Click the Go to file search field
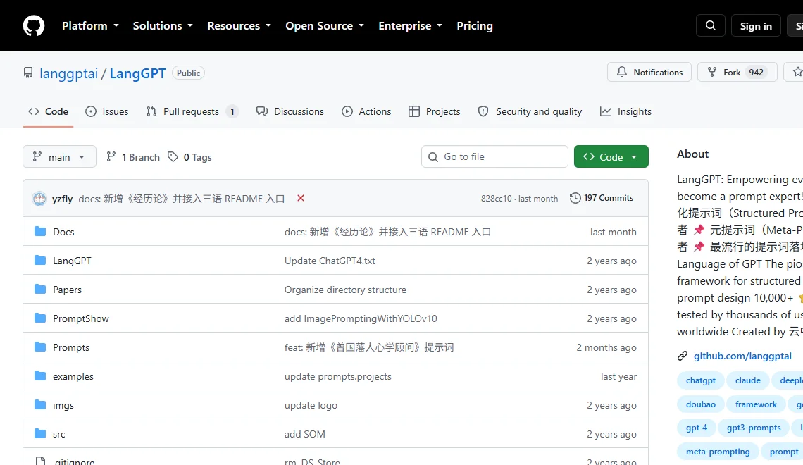The width and height of the screenshot is (803, 465). coord(494,156)
